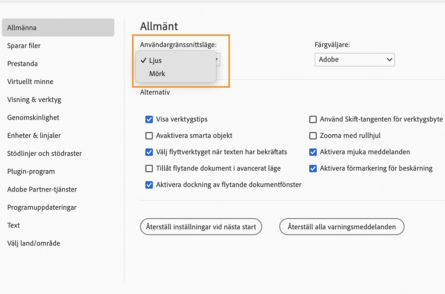The image size is (445, 294).
Task: Open the "Prestanda" preferences section
Action: tap(22, 64)
